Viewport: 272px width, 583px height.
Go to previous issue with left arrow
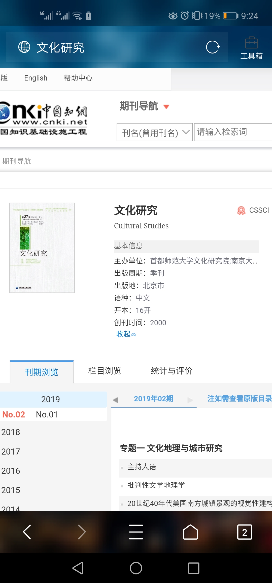115,400
